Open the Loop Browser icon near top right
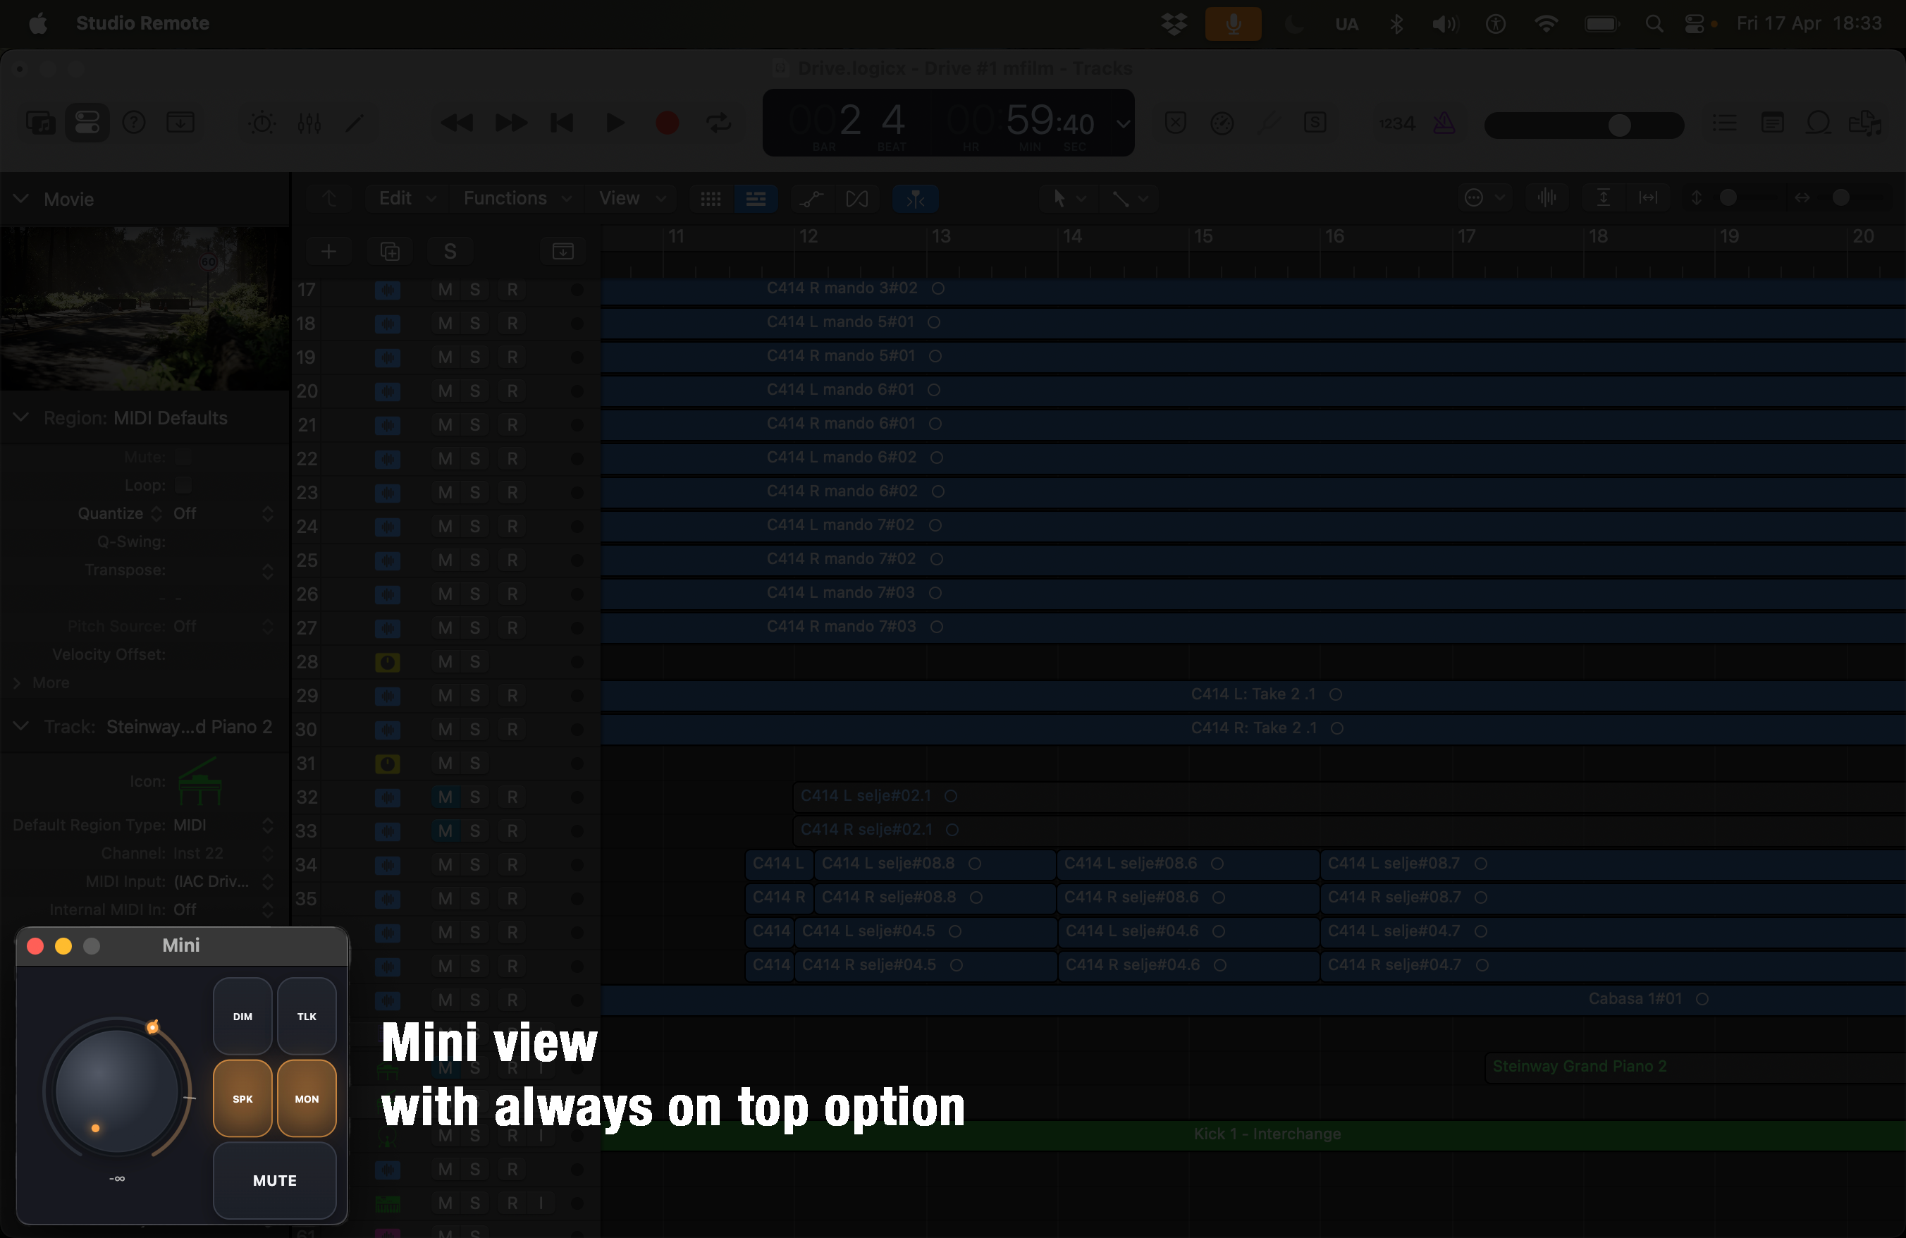 tap(1819, 123)
